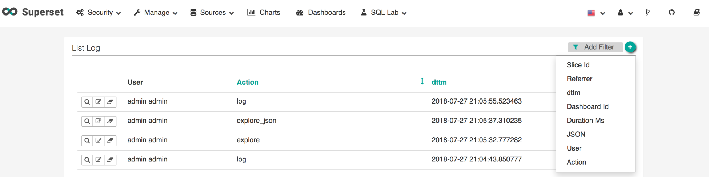Choose User filter option in dropdown
This screenshot has width=709, height=177.
pos(574,148)
